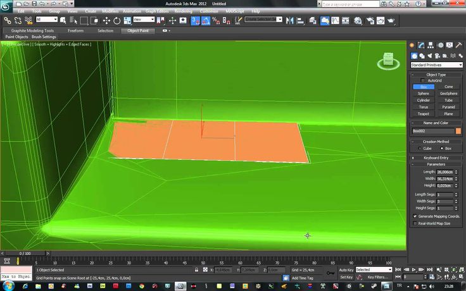Open the Standard Primitives dropdown

click(x=436, y=65)
